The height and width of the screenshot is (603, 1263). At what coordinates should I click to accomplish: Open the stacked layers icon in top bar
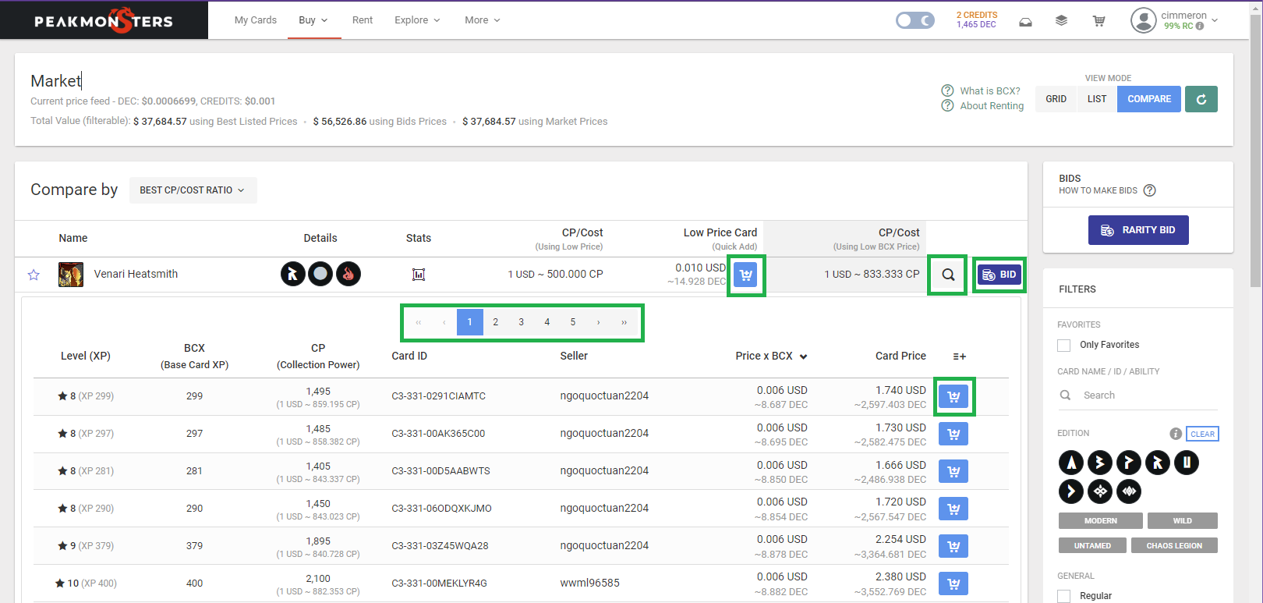point(1061,21)
